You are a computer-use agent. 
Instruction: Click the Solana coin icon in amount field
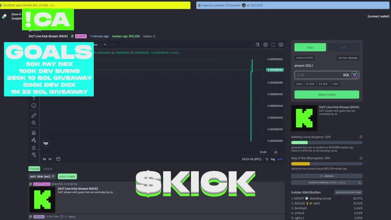[354, 75]
